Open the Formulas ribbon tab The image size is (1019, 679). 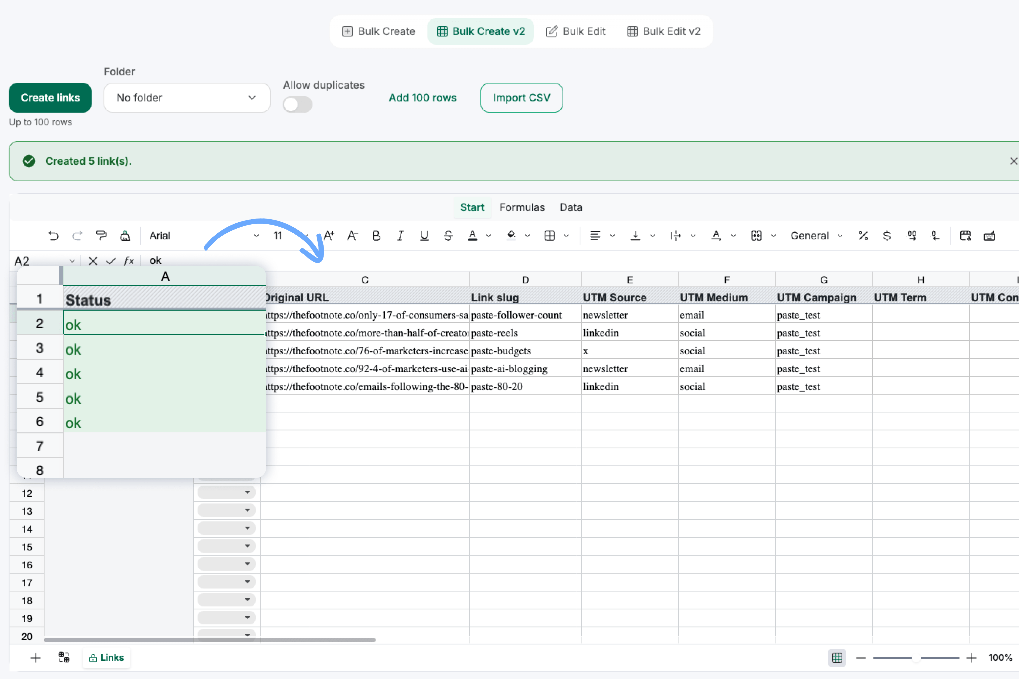tap(522, 207)
